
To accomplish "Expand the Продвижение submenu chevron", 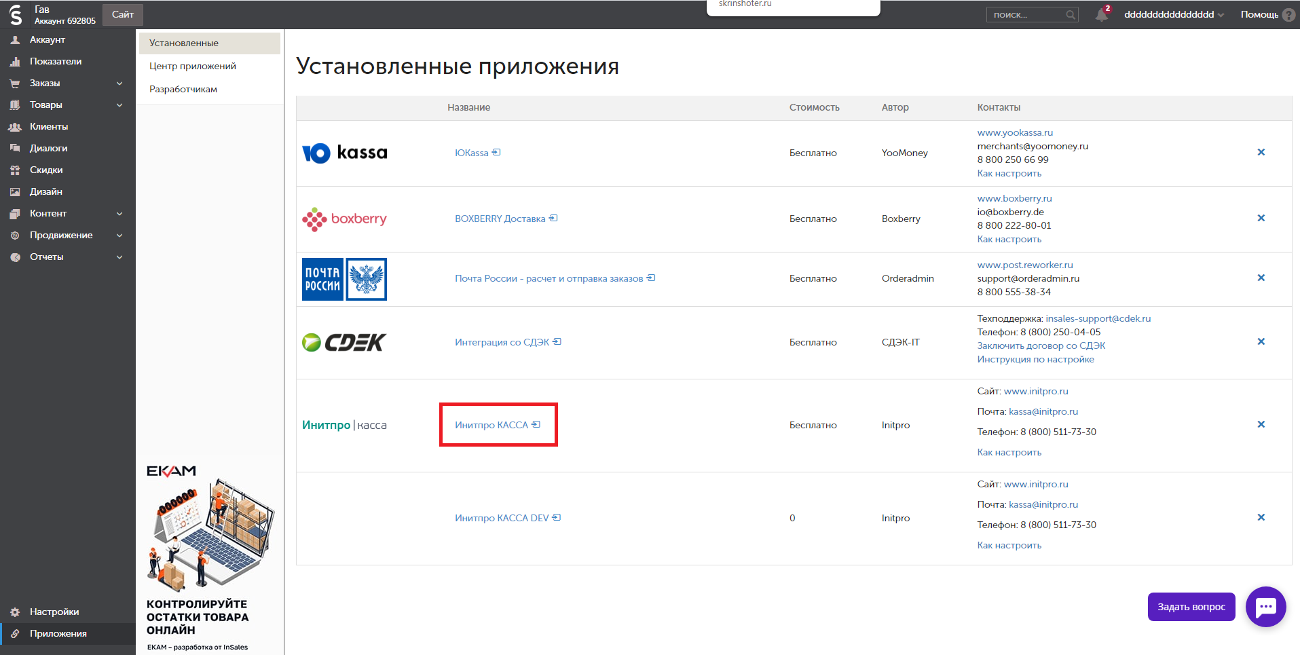I will click(119, 236).
